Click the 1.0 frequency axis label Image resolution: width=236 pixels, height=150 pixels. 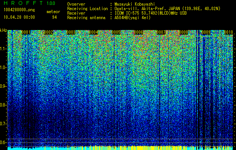tap(3, 67)
